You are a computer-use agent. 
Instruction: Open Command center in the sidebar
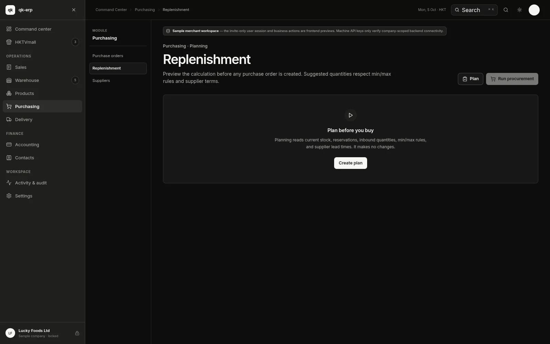pos(42,29)
